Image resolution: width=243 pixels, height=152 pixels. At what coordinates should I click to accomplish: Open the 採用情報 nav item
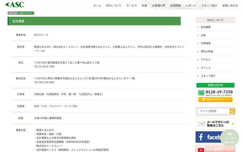pyautogui.click(x=175, y=6)
